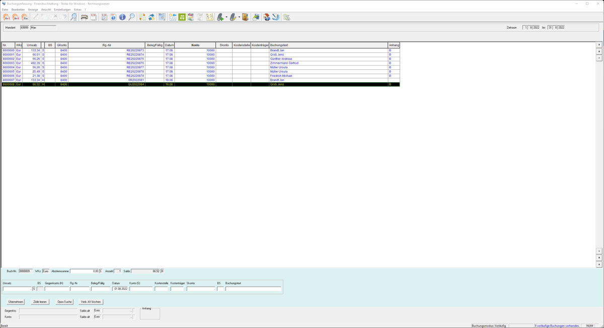Click the Konto column header

[195, 45]
